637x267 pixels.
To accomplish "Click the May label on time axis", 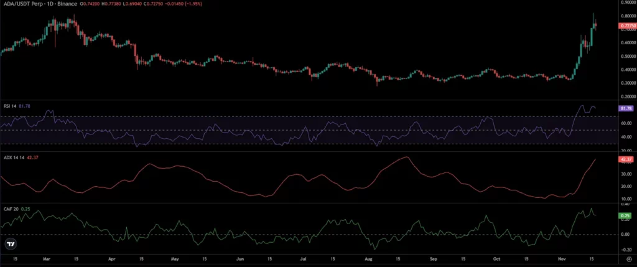I will (x=175, y=258).
